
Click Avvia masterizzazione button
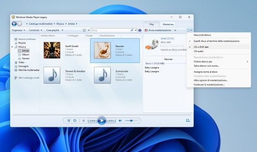158,30
